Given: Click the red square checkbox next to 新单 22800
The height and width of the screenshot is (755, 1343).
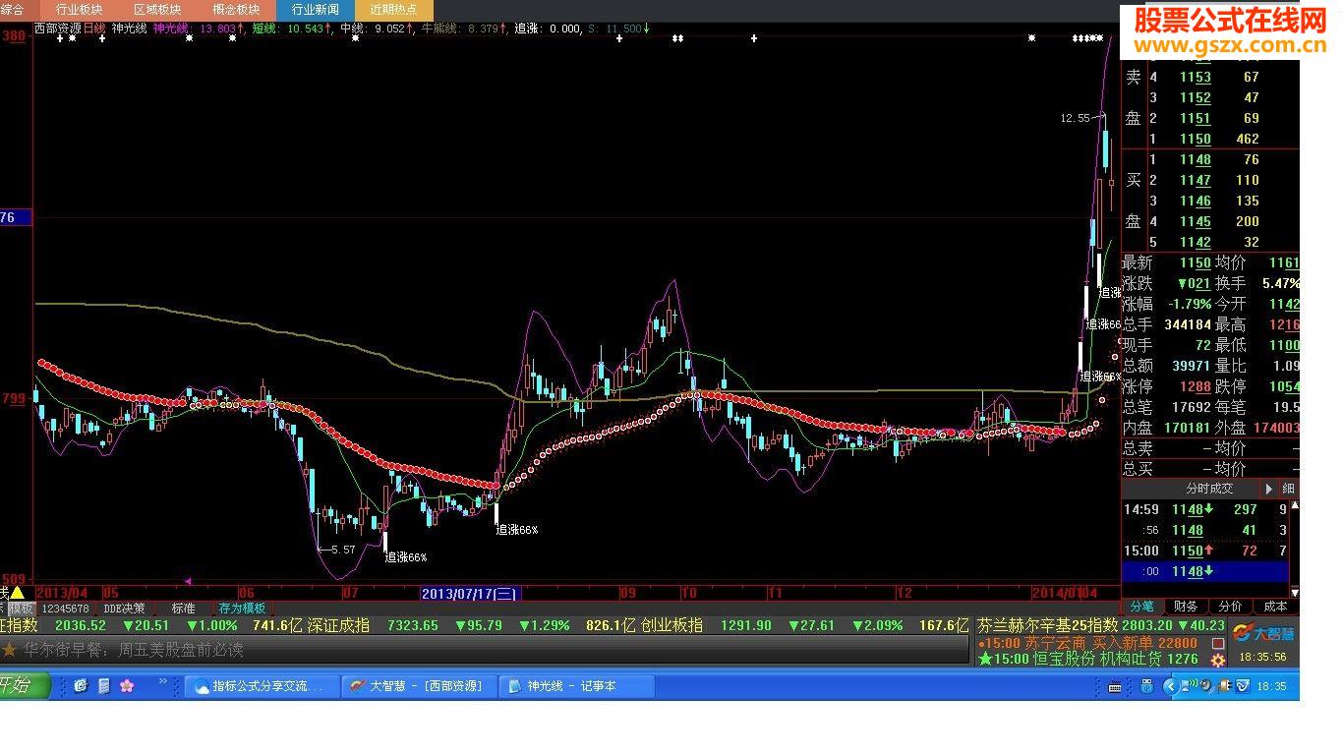Looking at the screenshot, I should (x=1218, y=642).
